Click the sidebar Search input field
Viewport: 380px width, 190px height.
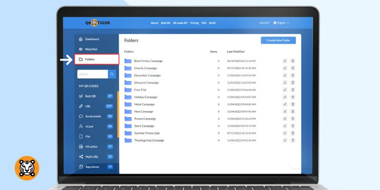(93, 74)
